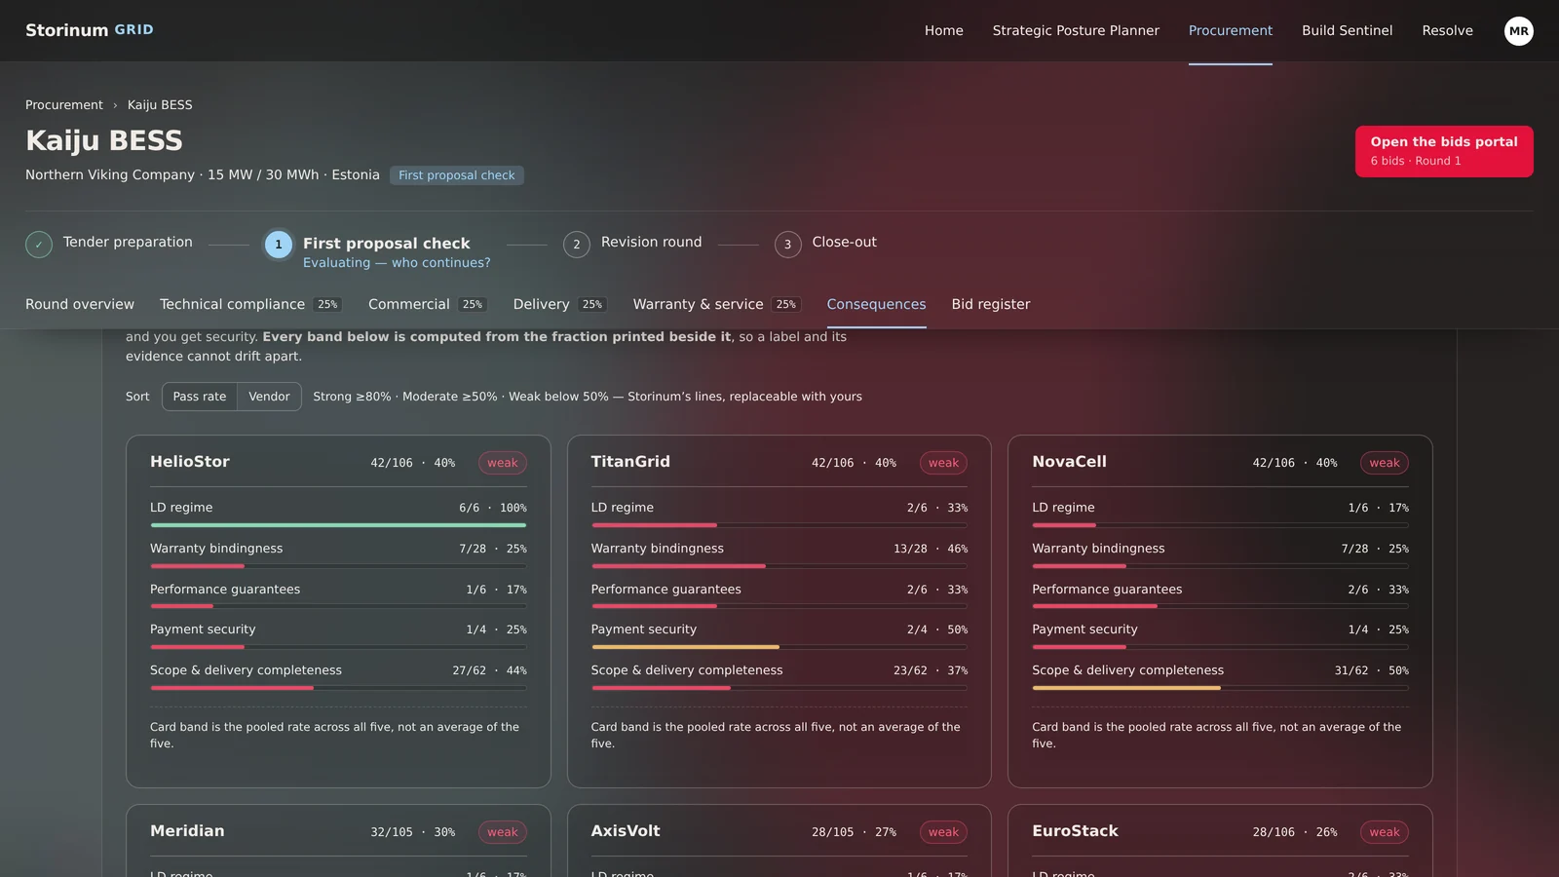1559x877 pixels.
Task: Click NovaCell's weak band badge
Action: point(1385,463)
